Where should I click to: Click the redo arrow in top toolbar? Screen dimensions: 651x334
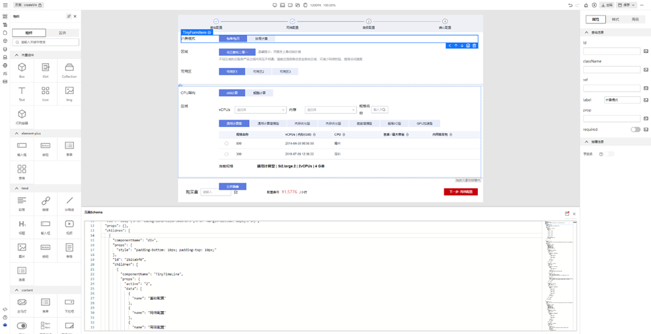point(577,5)
